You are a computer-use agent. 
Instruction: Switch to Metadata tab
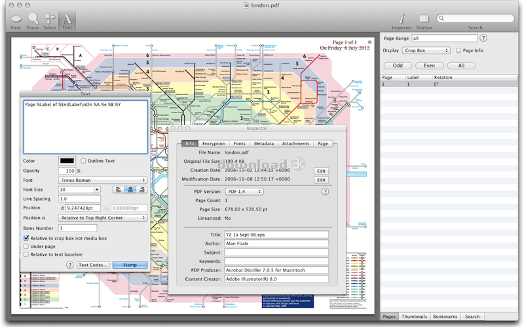[x=264, y=143]
